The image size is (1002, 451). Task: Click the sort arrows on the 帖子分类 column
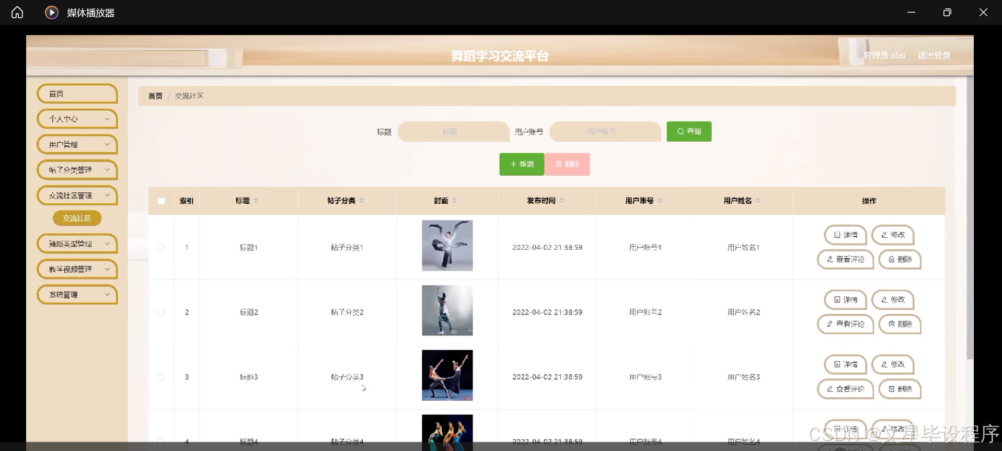(x=362, y=201)
